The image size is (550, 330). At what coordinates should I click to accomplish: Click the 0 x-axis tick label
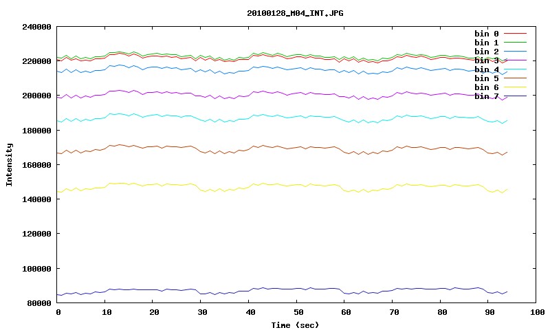pyautogui.click(x=58, y=312)
